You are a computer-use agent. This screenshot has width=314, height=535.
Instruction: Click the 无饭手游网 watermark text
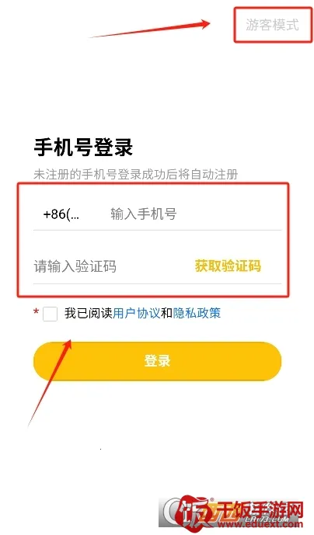[x=260, y=510]
